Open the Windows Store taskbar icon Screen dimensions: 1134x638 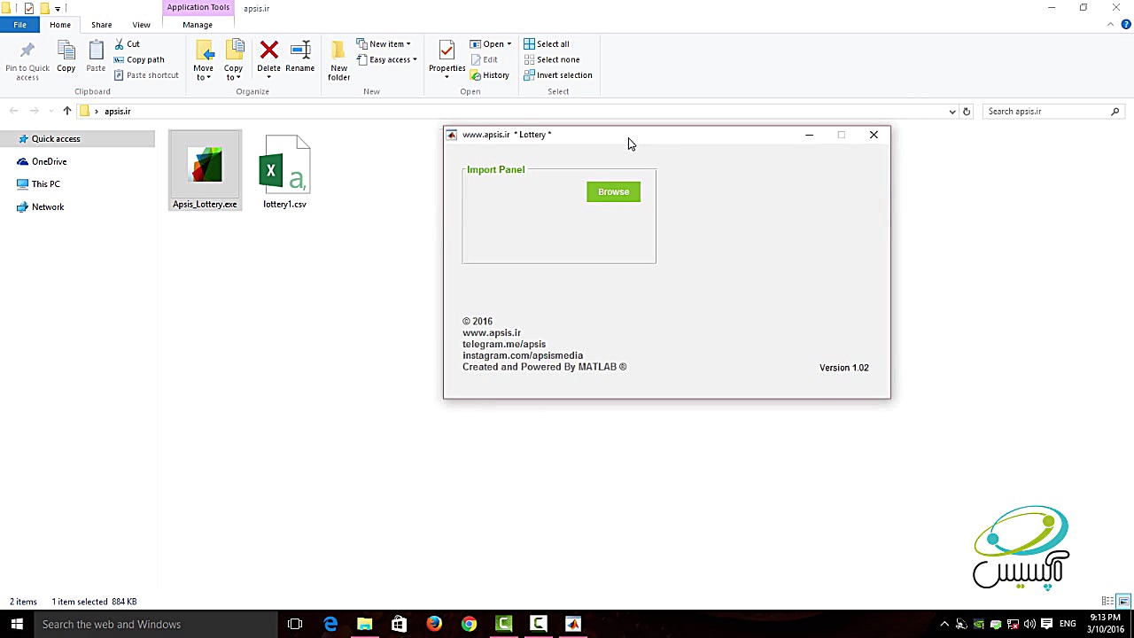tap(399, 624)
